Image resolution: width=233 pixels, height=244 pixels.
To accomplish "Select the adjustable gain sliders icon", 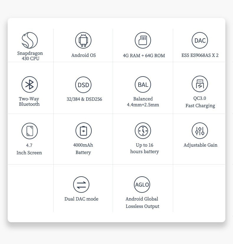I will tap(200, 131).
